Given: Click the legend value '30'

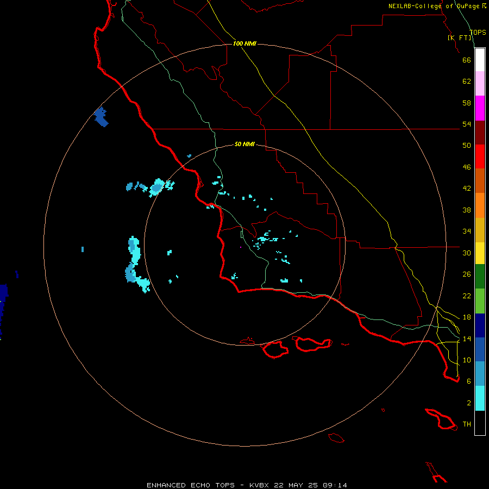Looking at the screenshot, I should tap(467, 253).
